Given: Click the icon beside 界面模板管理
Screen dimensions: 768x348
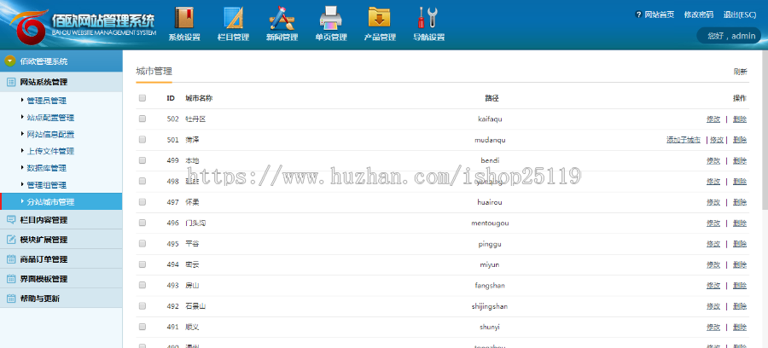Looking at the screenshot, I should (11, 279).
